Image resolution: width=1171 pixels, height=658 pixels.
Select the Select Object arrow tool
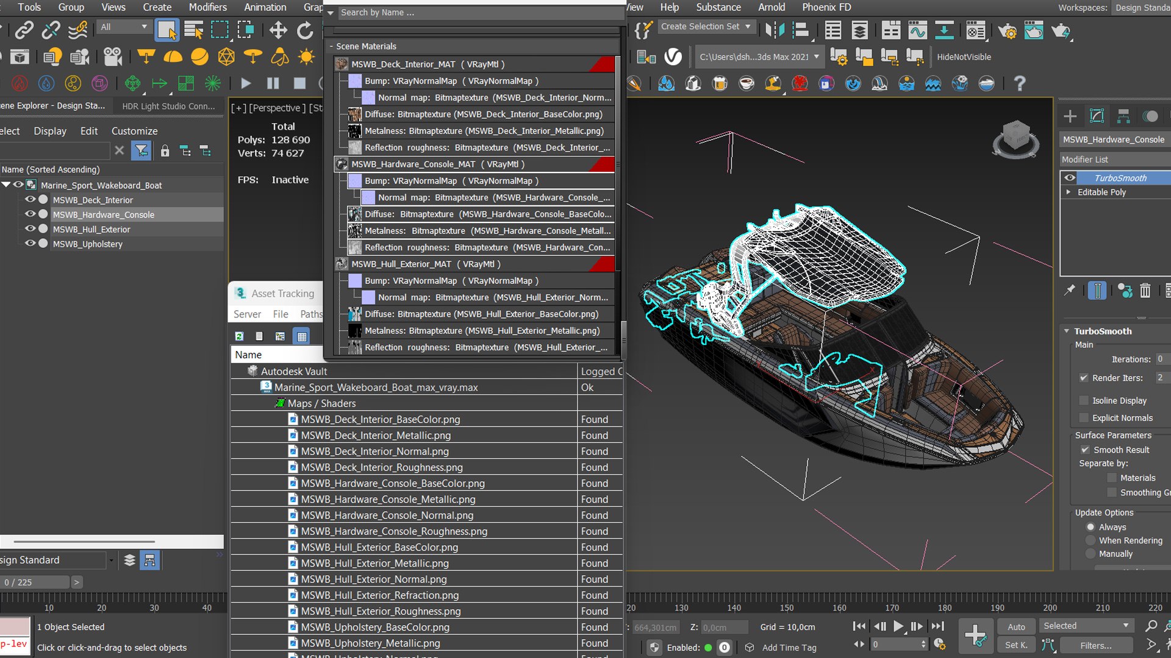point(167,30)
